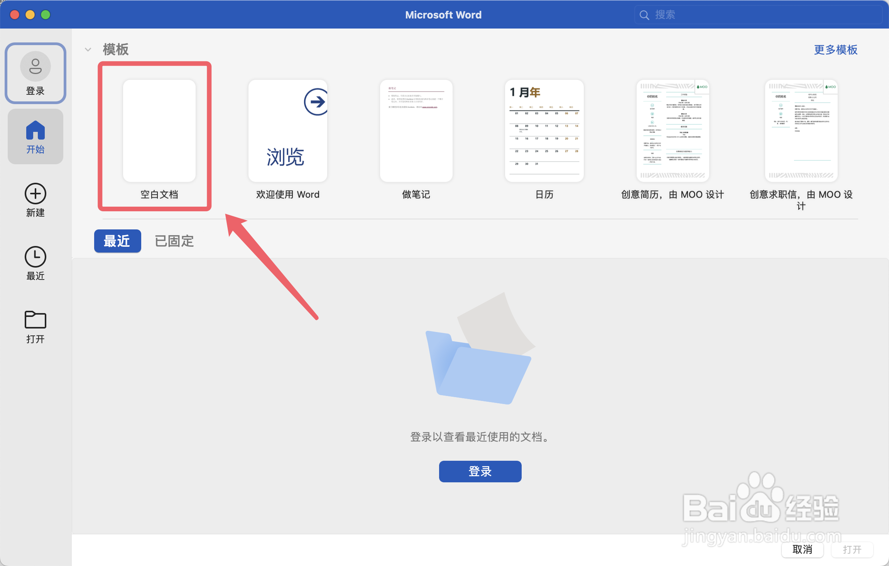This screenshot has width=889, height=566.
Task: Click the 登录以查看最近使用的文档 message text
Action: (x=480, y=437)
